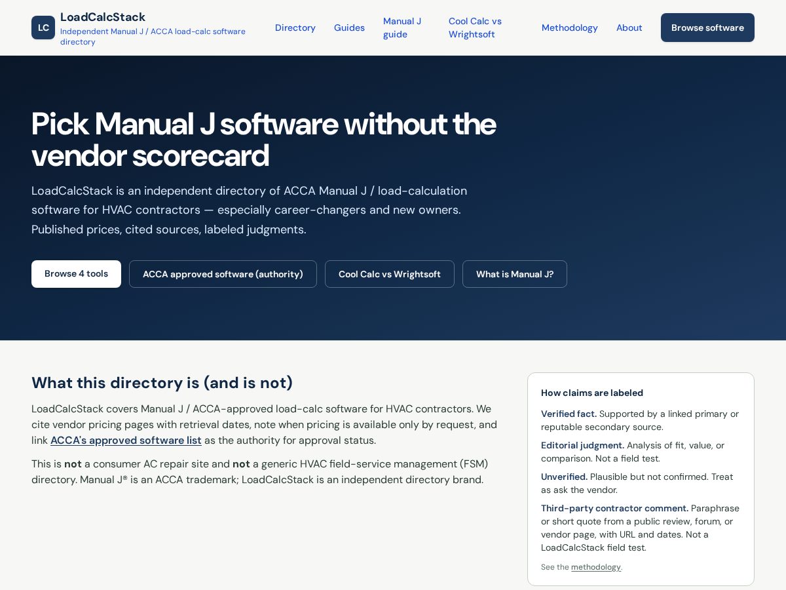Go to the About page
Viewport: 786px width, 590px height.
click(629, 28)
